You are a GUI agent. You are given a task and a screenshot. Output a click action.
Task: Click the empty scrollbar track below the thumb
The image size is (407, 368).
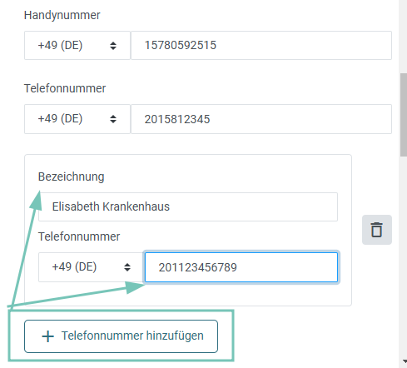tap(404, 256)
